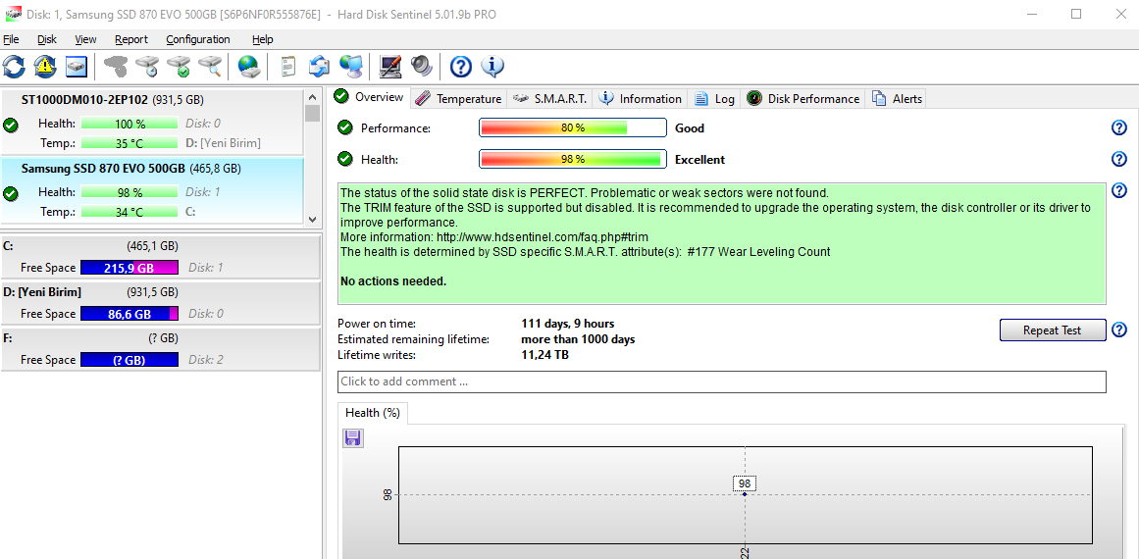The height and width of the screenshot is (559, 1139).
Task: Click the Click to add comment field
Action: pyautogui.click(x=721, y=381)
